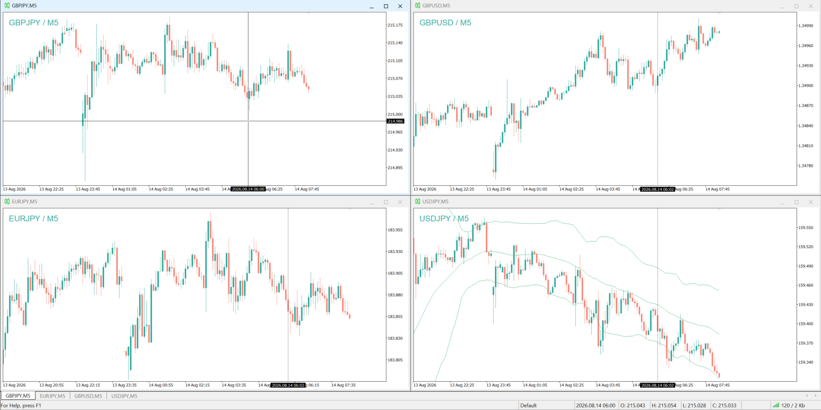Maximize the GBPUSD,M5 chart window
821x410 pixels.
point(797,6)
